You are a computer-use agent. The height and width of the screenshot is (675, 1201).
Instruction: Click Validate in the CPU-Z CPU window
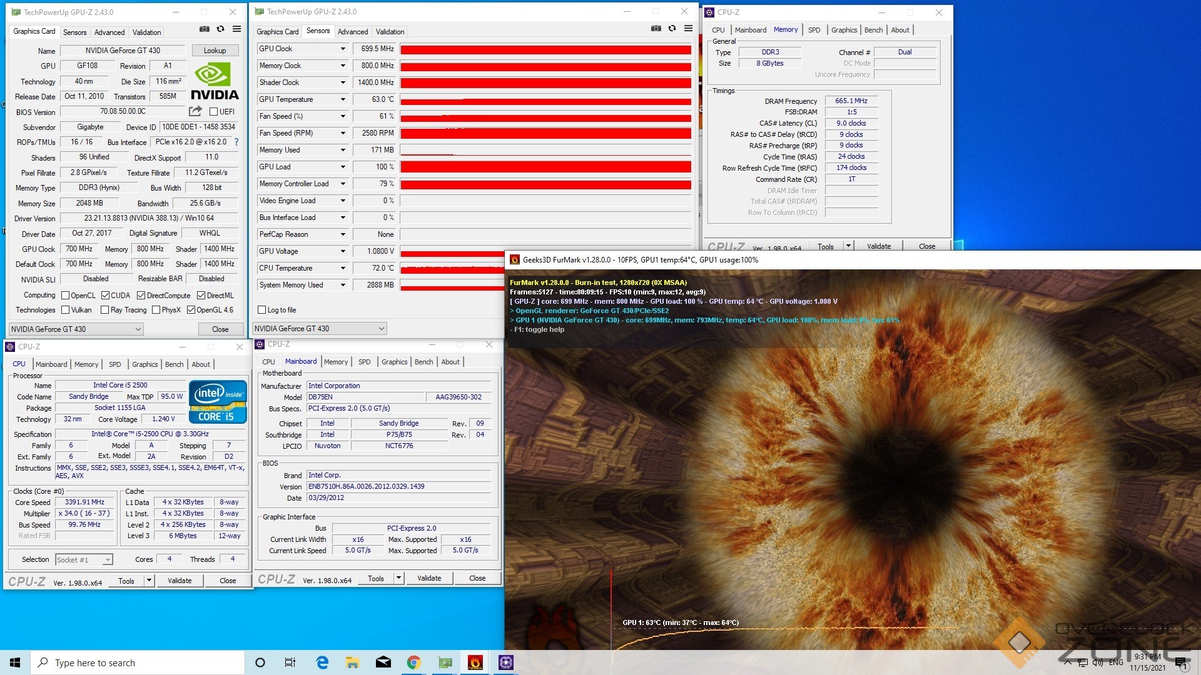click(x=180, y=581)
